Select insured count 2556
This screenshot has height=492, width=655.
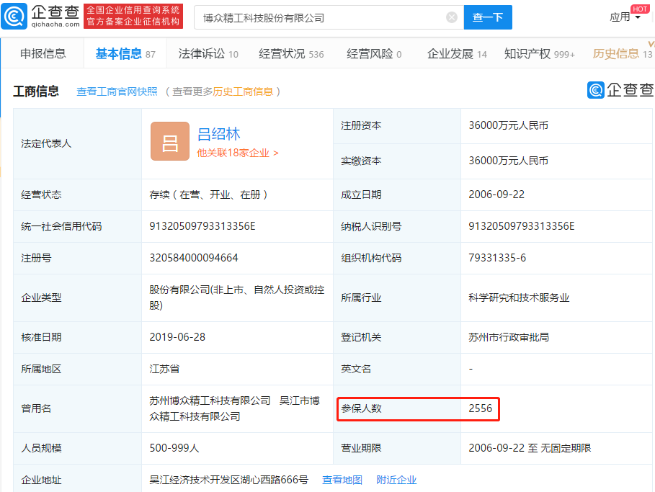pos(481,408)
